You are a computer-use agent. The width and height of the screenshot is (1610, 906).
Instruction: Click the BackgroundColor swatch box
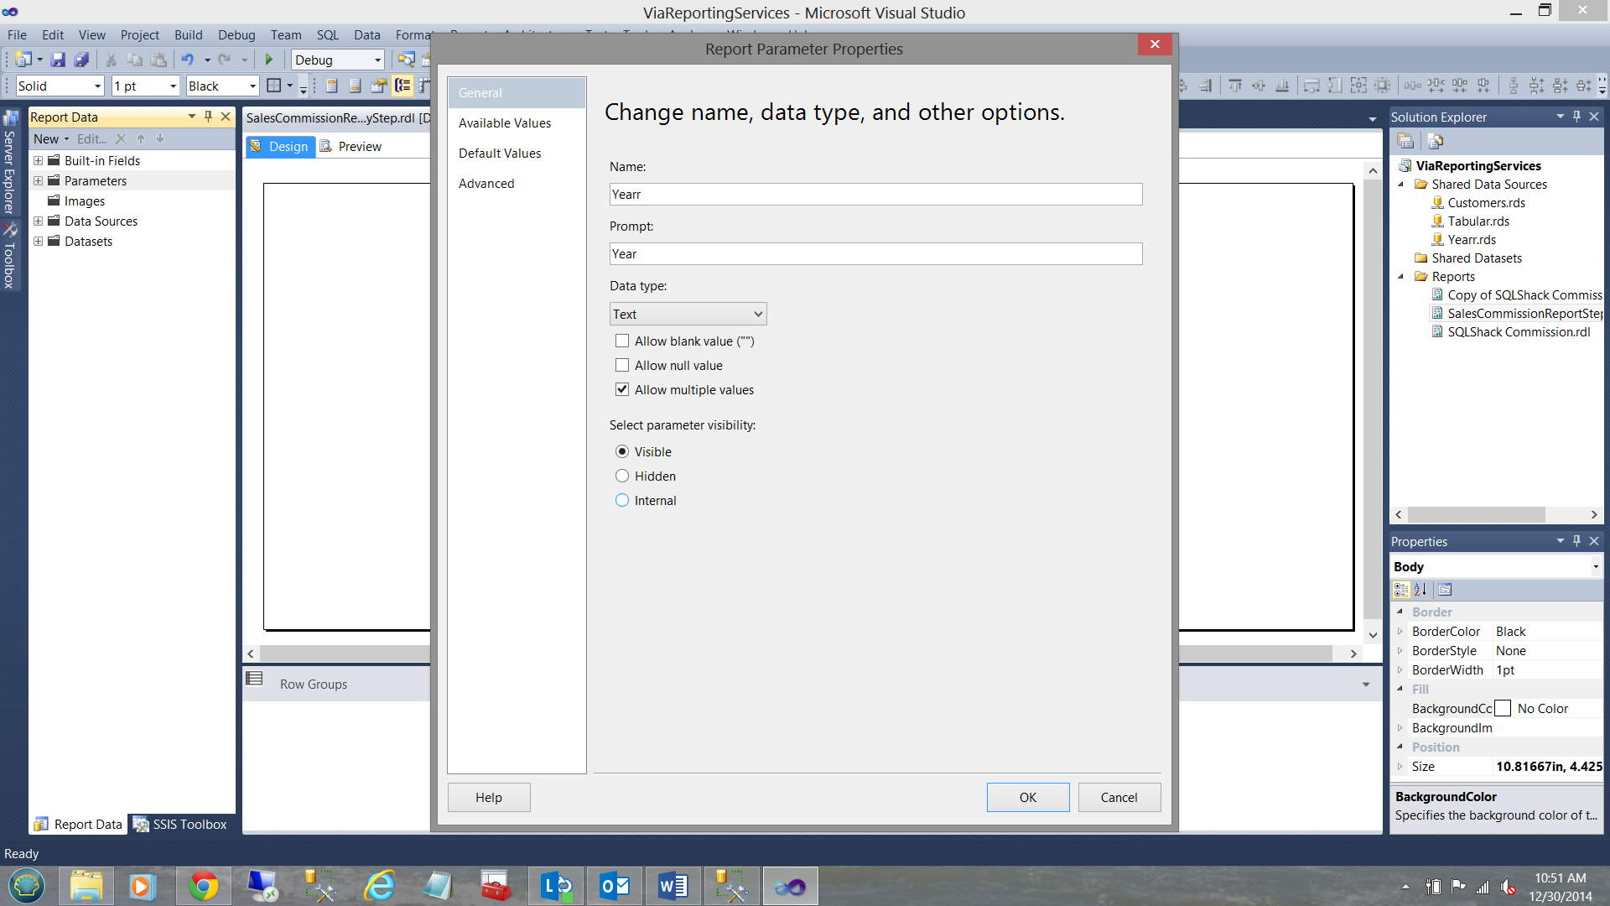tap(1503, 708)
